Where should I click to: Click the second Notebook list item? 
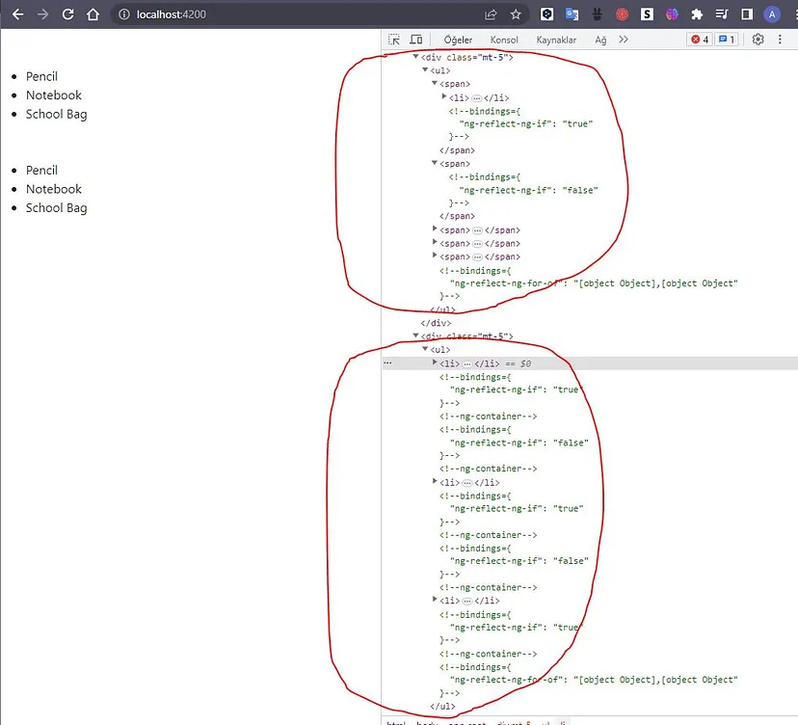53,189
